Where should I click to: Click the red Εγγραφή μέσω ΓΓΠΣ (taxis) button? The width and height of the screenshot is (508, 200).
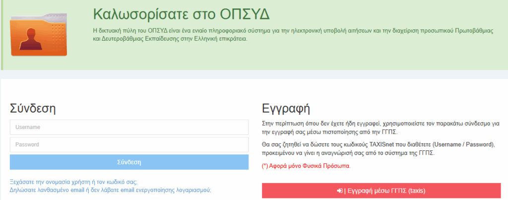click(x=381, y=191)
